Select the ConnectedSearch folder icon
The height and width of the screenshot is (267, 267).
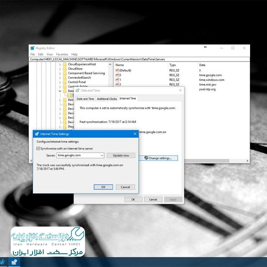pos(65,77)
